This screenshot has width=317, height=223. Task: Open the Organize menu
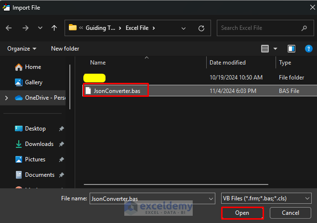coord(22,49)
